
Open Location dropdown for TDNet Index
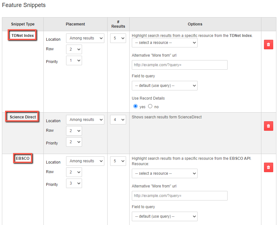pyautogui.click(x=85, y=38)
